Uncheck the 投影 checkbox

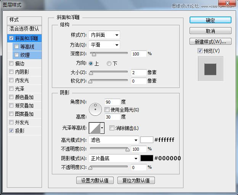pyautogui.click(x=11, y=130)
